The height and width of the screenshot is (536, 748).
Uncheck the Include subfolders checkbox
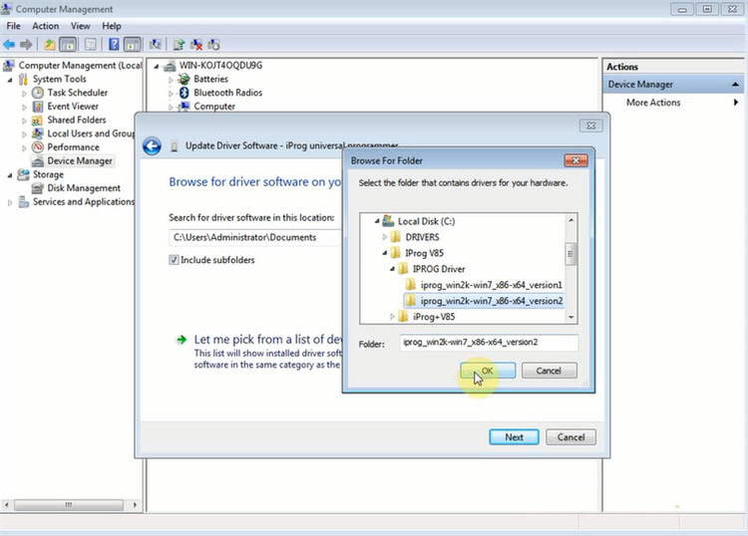point(174,260)
